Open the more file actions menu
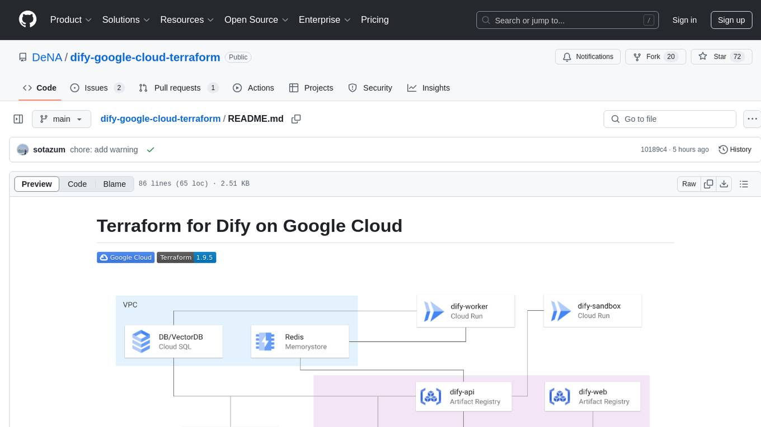761x427 pixels. pyautogui.click(x=753, y=119)
